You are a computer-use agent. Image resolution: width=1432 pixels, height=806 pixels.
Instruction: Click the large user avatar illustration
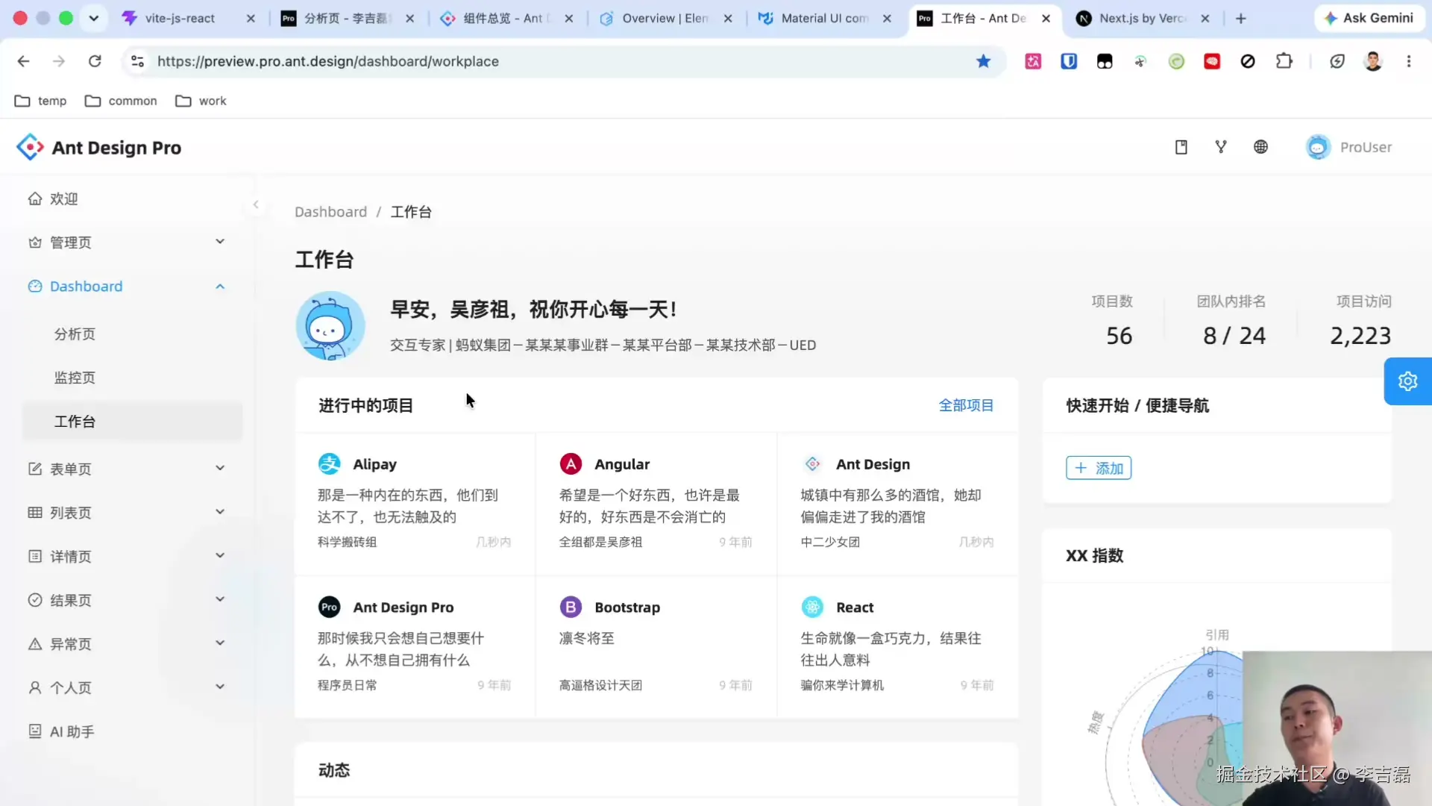[x=330, y=326]
